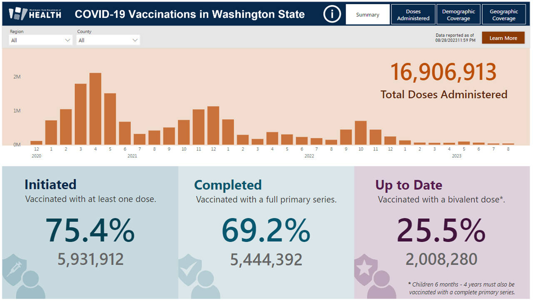
Task: Click the Washington Department of Health logo
Action: tap(35, 14)
